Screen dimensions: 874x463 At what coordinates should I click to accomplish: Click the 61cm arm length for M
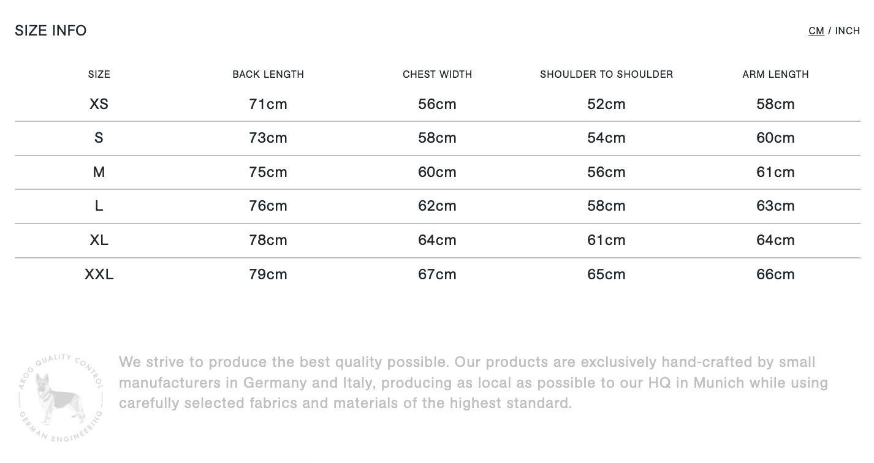pos(775,172)
